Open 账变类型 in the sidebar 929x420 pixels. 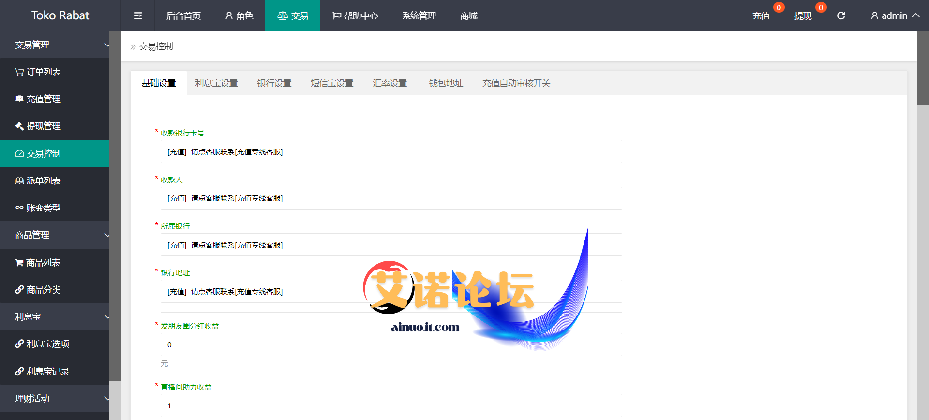[54, 208]
